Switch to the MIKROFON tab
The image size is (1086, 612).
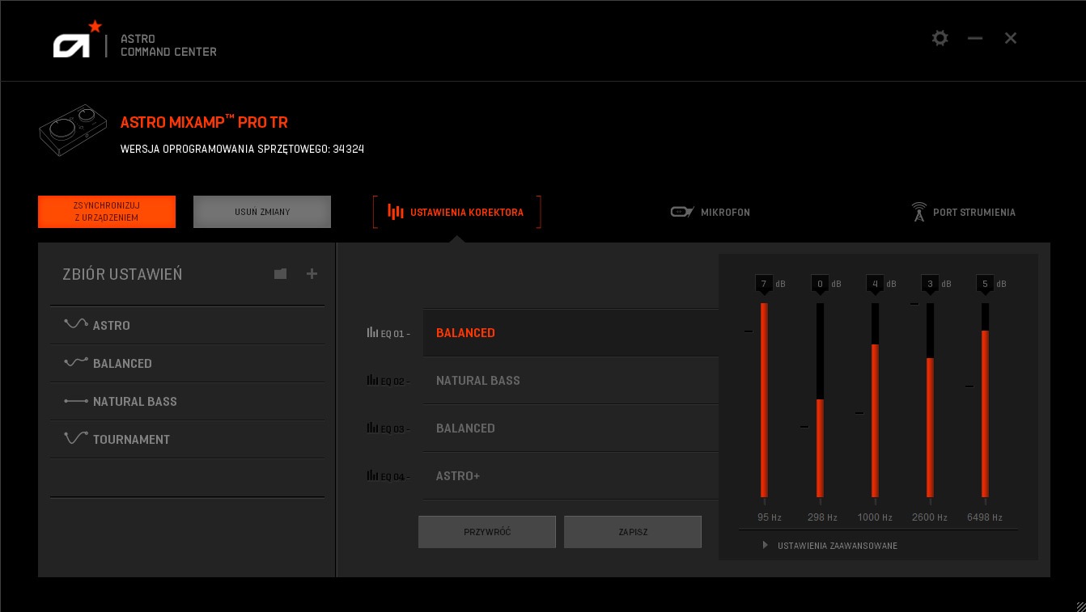click(710, 212)
